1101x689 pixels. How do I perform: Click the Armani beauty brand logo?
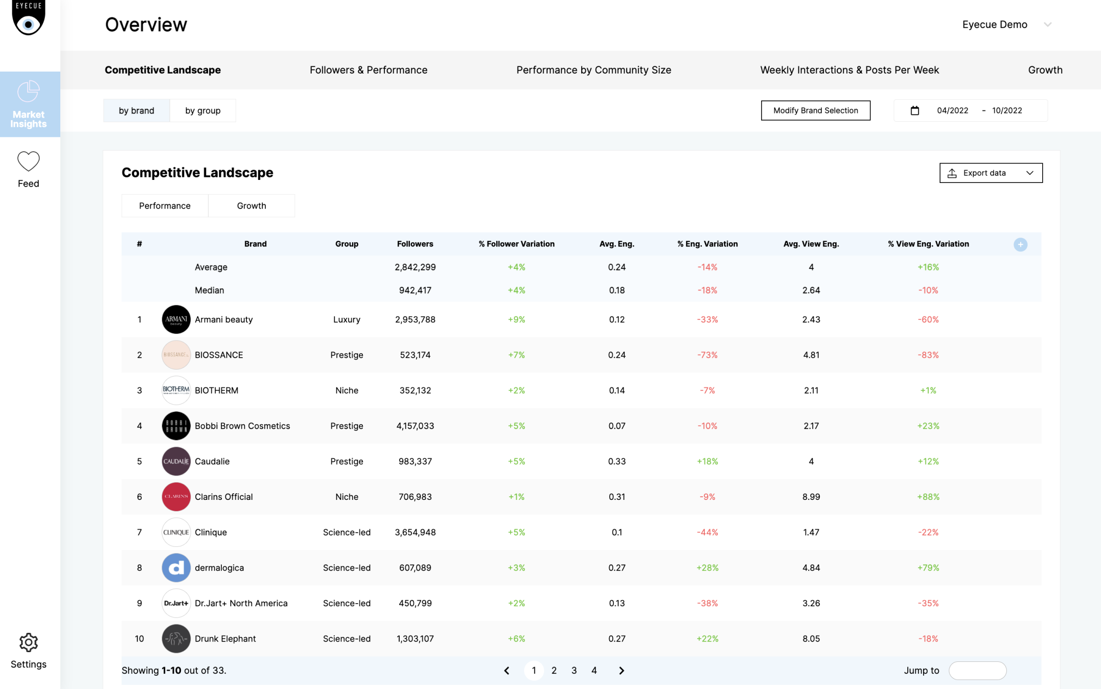point(176,319)
